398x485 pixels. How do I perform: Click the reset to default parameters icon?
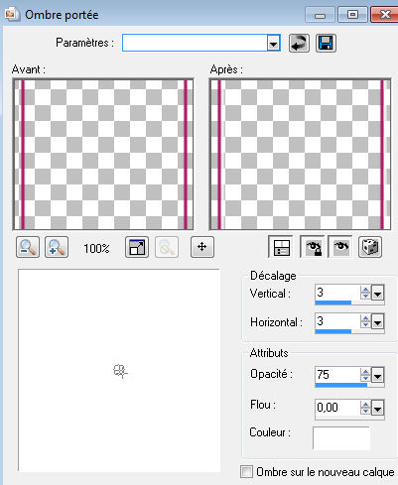click(299, 43)
